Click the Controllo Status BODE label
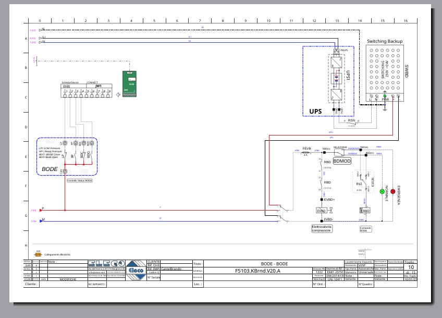The width and height of the screenshot is (442, 318). 80,180
